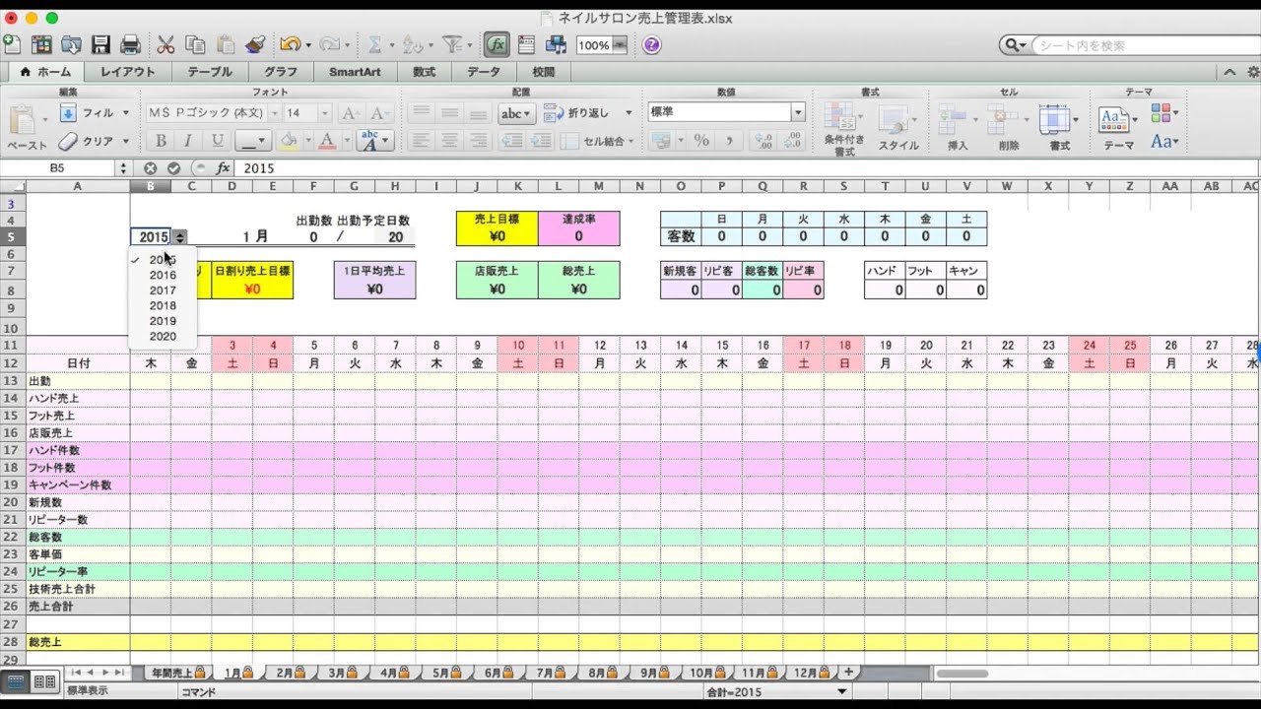Click the 挿入 insert cells button
The height and width of the screenshot is (709, 1261).
[x=957, y=128]
